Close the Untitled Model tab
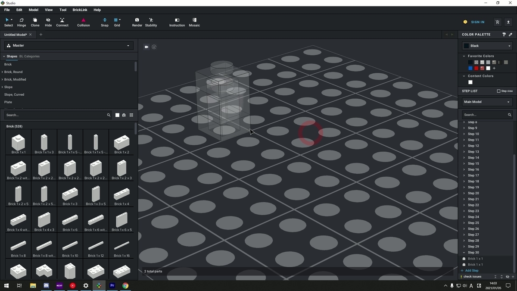517x291 pixels. pos(31,34)
